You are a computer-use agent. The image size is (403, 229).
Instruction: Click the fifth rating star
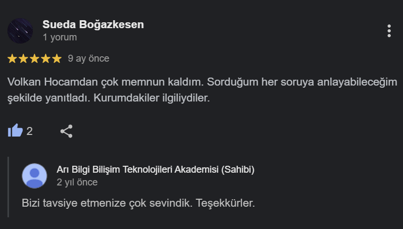pos(57,58)
